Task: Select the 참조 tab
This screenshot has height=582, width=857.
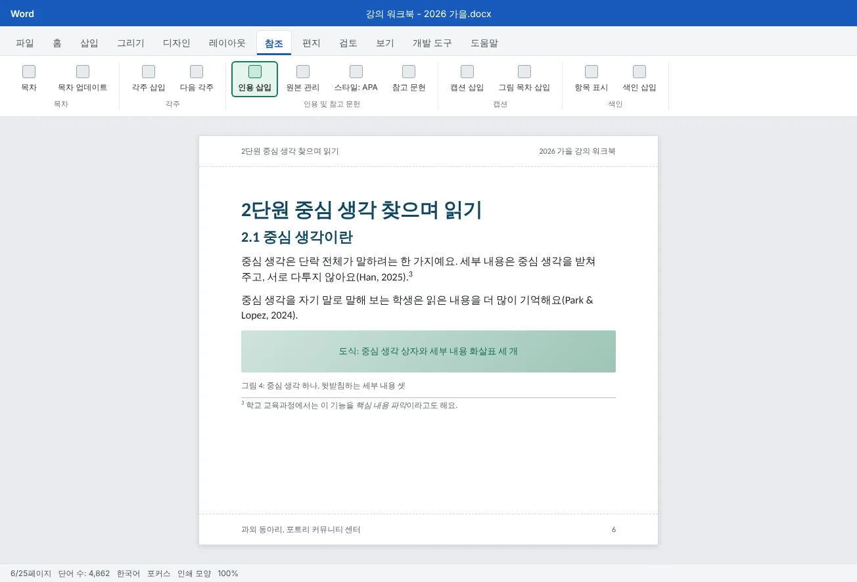Action: [x=274, y=43]
